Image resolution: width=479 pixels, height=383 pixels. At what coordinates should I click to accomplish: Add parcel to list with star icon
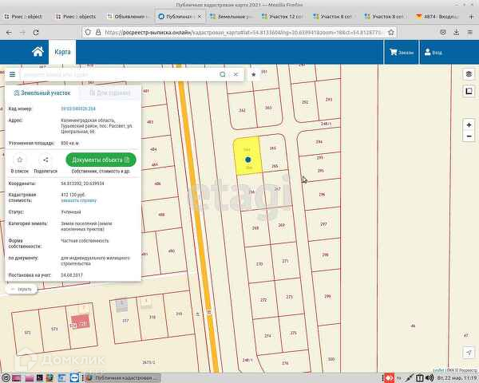[x=20, y=160]
